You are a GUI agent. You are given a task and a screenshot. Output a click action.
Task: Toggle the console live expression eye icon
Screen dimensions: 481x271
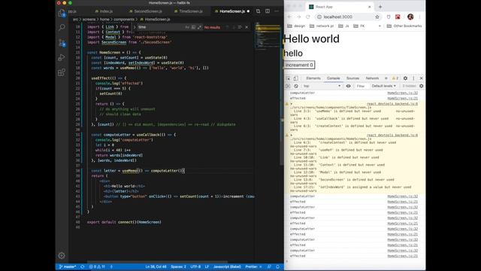click(x=348, y=86)
